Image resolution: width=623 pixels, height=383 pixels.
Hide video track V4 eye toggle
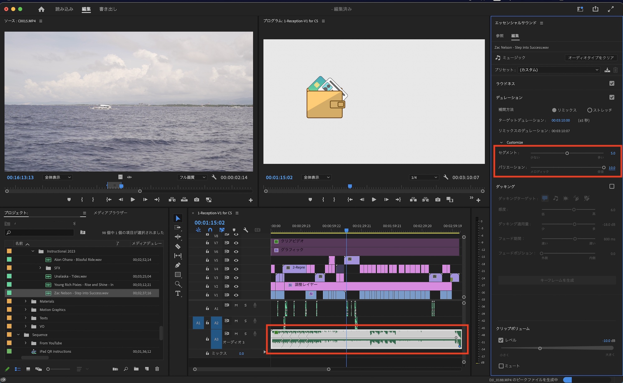click(x=236, y=269)
